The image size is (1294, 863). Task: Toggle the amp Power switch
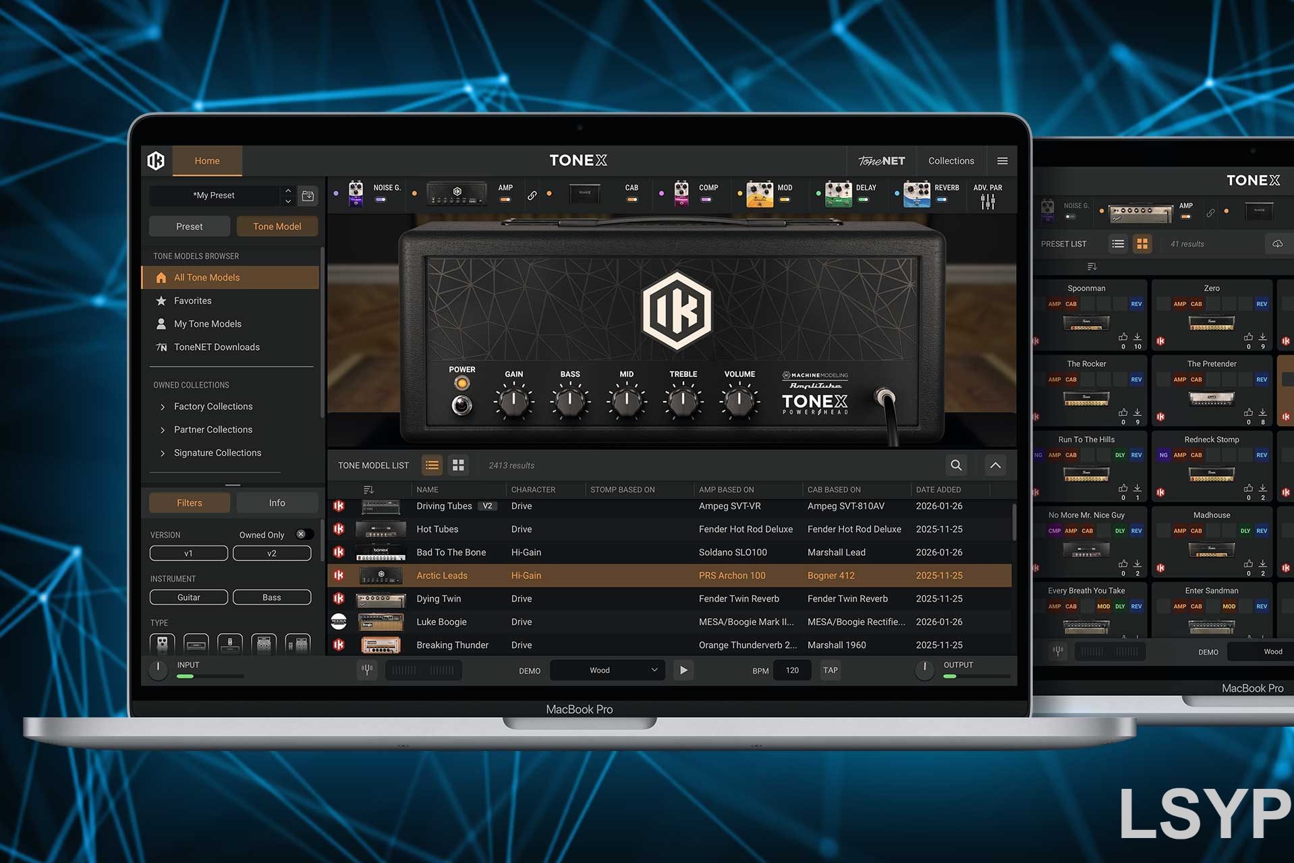coord(461,405)
